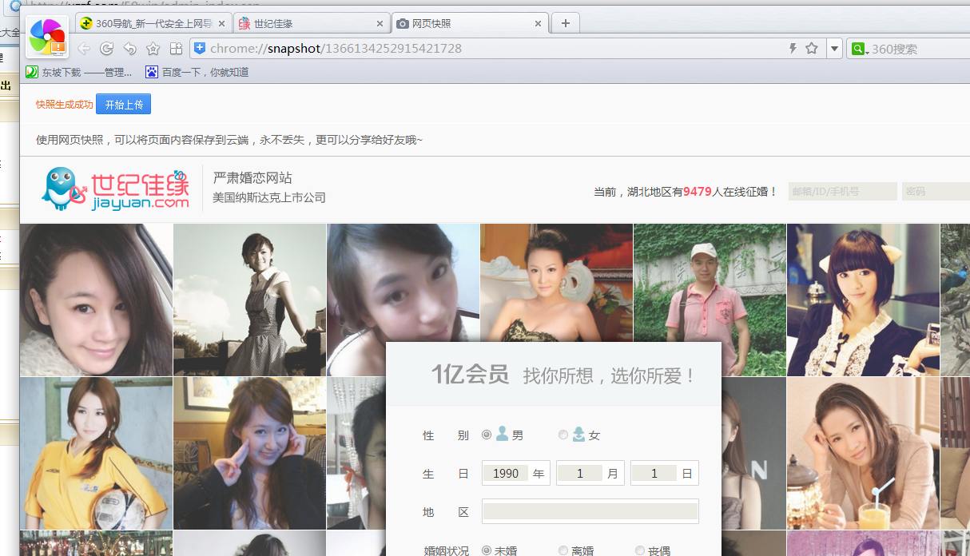The height and width of the screenshot is (556, 970).
Task: Click the female avatar icon beside 女
Action: (x=578, y=434)
